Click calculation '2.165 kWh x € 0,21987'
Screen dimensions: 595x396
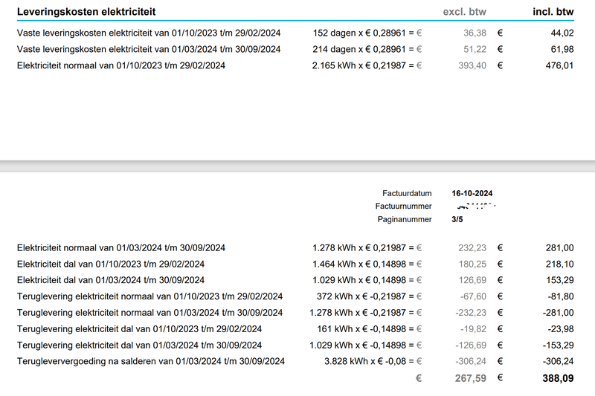[359, 65]
